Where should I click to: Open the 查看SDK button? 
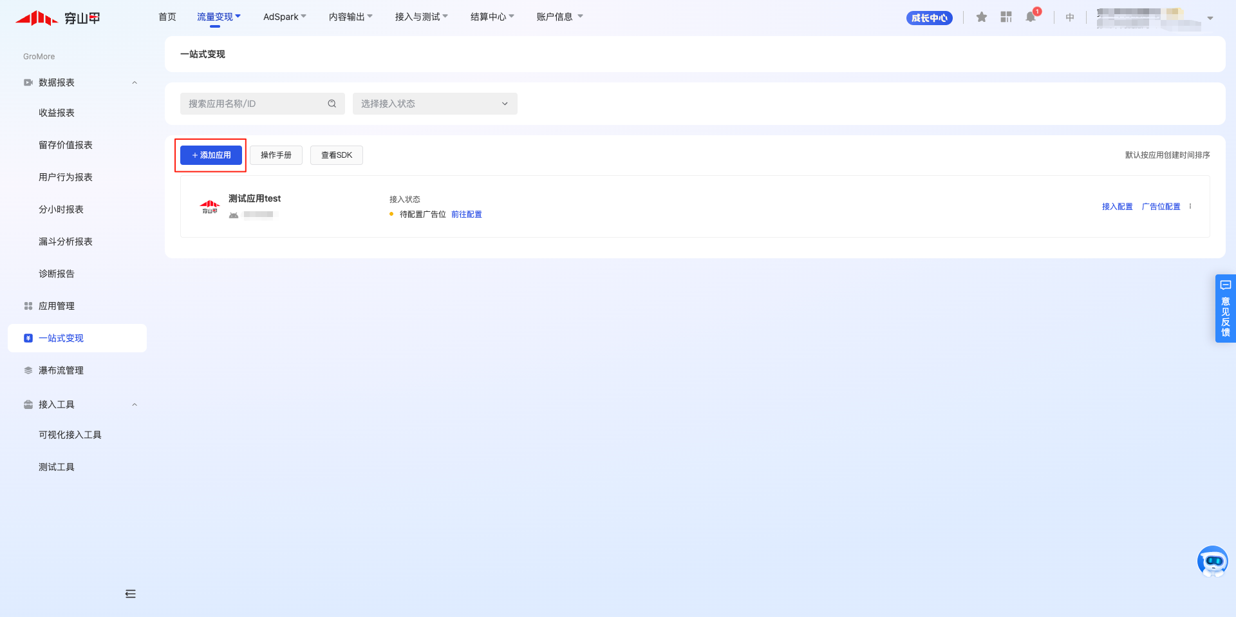pos(336,155)
